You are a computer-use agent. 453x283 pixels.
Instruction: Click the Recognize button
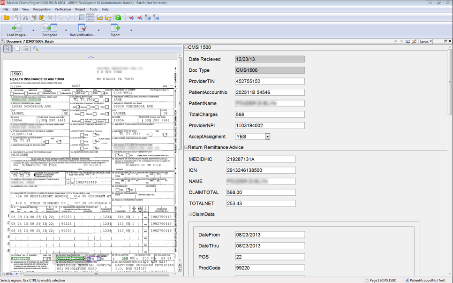point(50,31)
